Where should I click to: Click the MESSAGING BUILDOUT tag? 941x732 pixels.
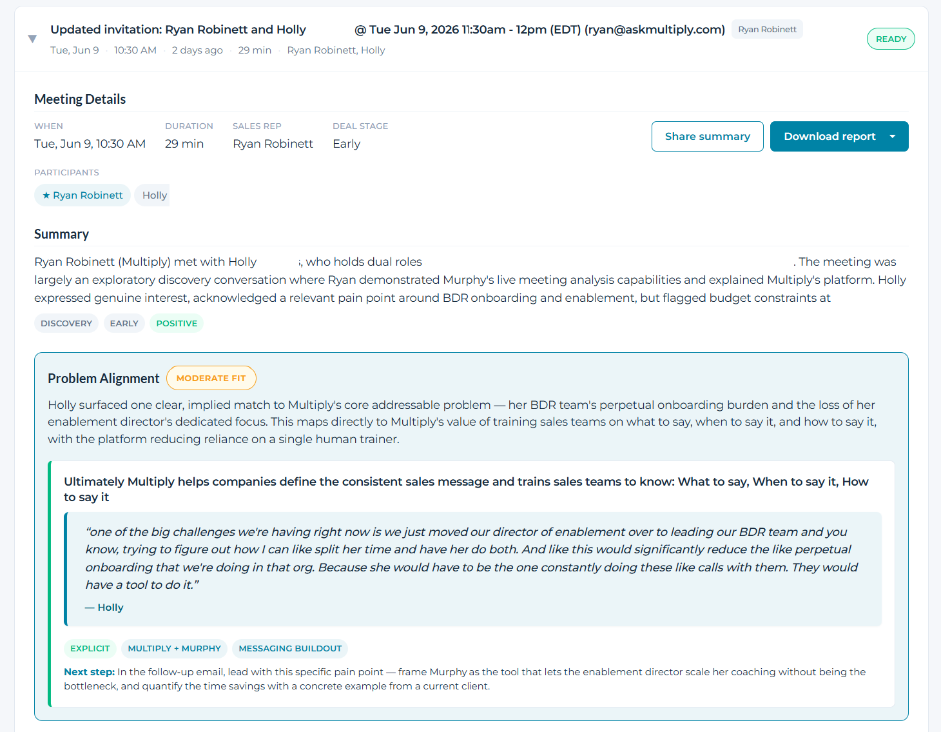[290, 648]
